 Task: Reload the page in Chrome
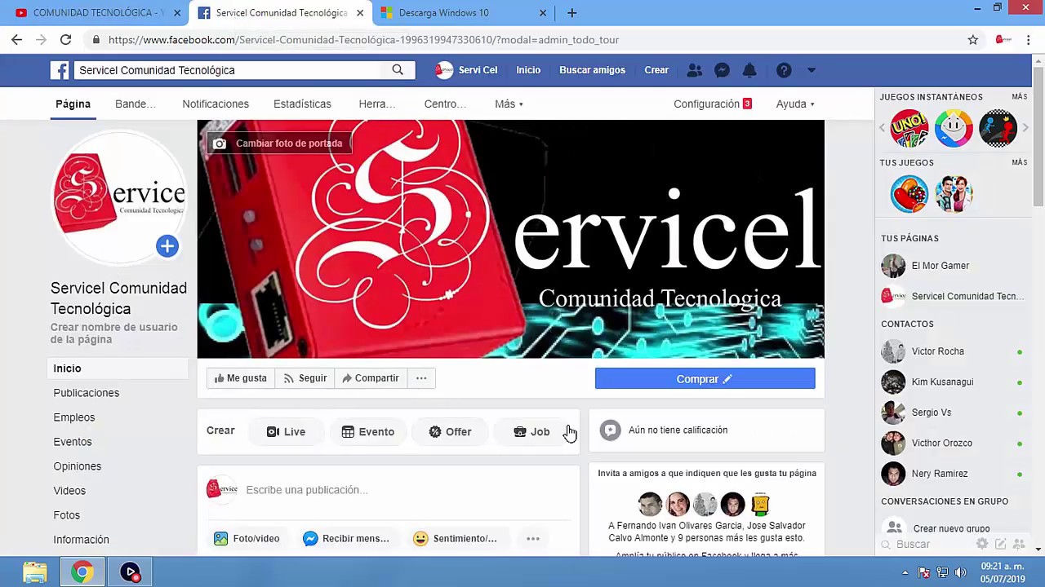coord(65,39)
